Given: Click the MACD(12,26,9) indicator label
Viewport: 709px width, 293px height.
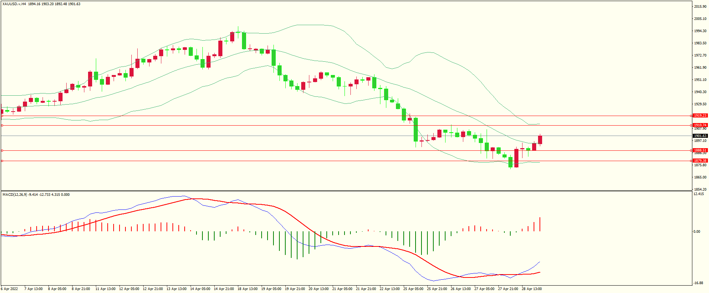Looking at the screenshot, I should (15, 195).
